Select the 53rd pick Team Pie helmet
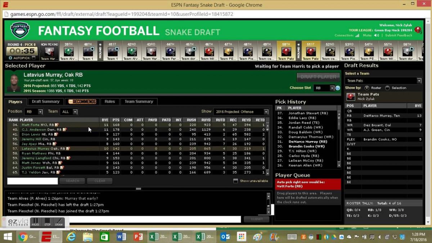Image resolution: width=432 pixels, height=243 pixels. 349,51
